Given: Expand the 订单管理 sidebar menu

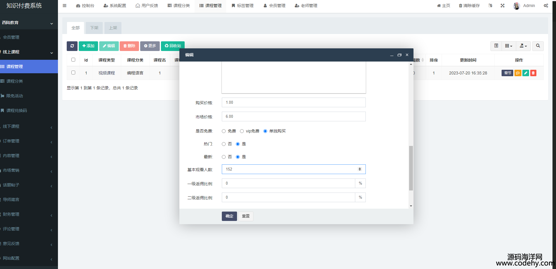Looking at the screenshot, I should click(x=26, y=141).
